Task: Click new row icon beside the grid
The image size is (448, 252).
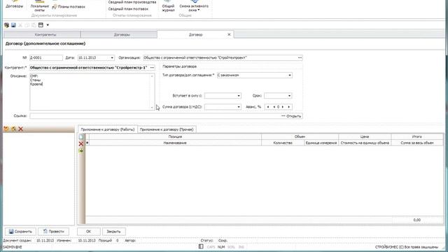Action: 81,137
